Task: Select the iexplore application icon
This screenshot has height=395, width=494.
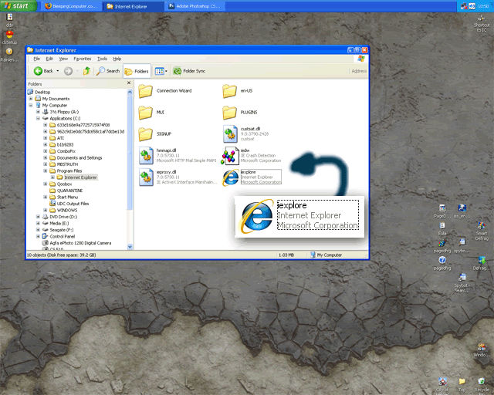Action: click(x=230, y=177)
